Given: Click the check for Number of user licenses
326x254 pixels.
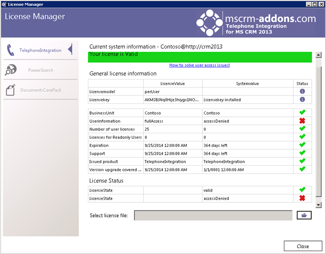Looking at the screenshot, I should coord(302,129).
